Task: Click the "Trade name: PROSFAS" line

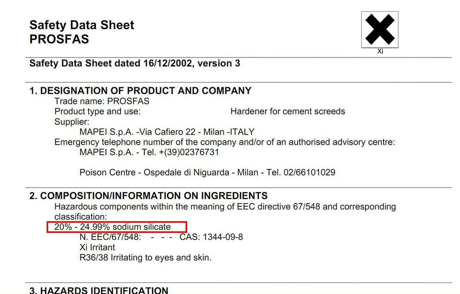Action: 102,101
